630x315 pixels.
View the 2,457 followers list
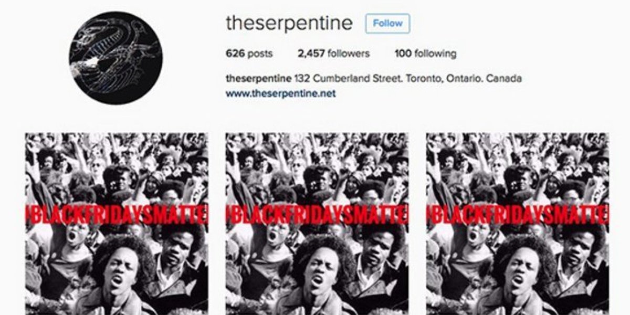[x=333, y=54]
